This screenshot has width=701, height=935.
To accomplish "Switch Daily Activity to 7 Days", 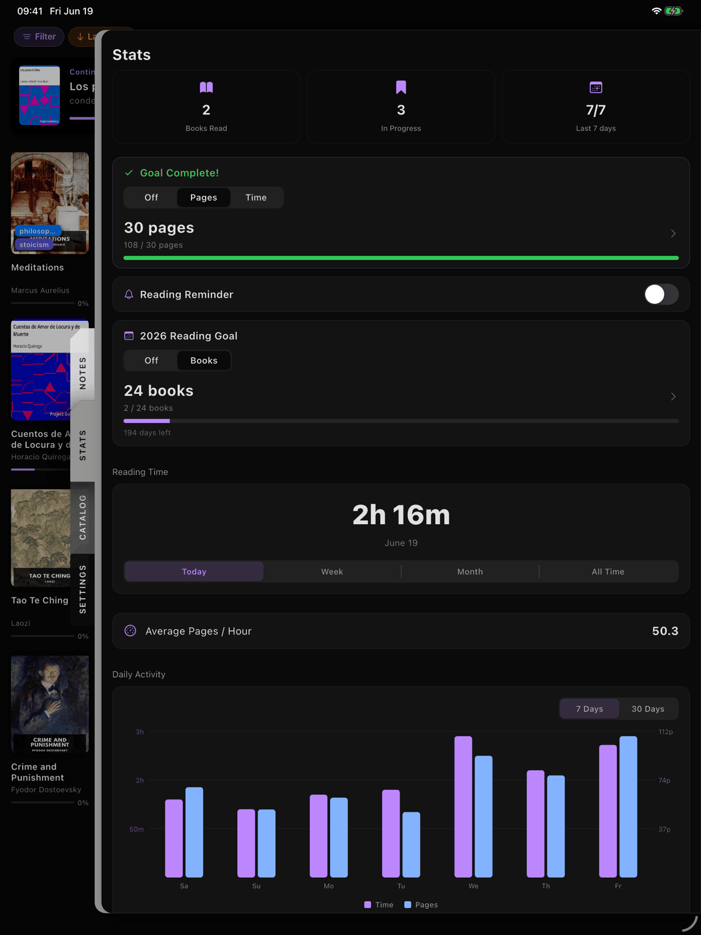I will pos(589,709).
